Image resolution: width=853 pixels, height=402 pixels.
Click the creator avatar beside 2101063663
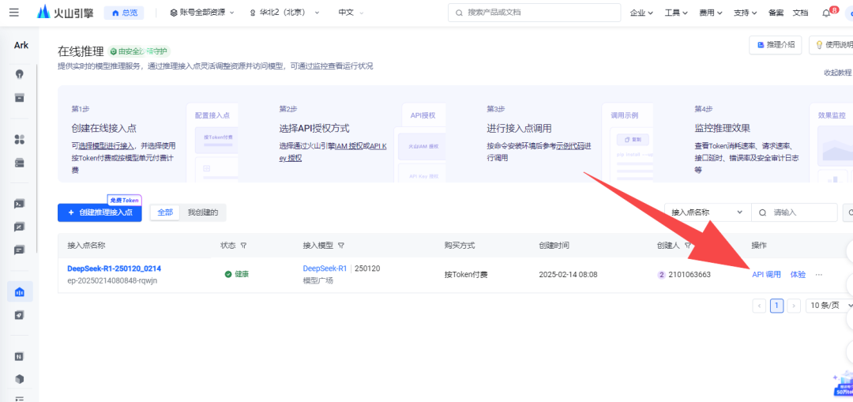(662, 275)
